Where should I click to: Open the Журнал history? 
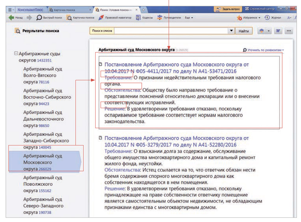(273, 18)
